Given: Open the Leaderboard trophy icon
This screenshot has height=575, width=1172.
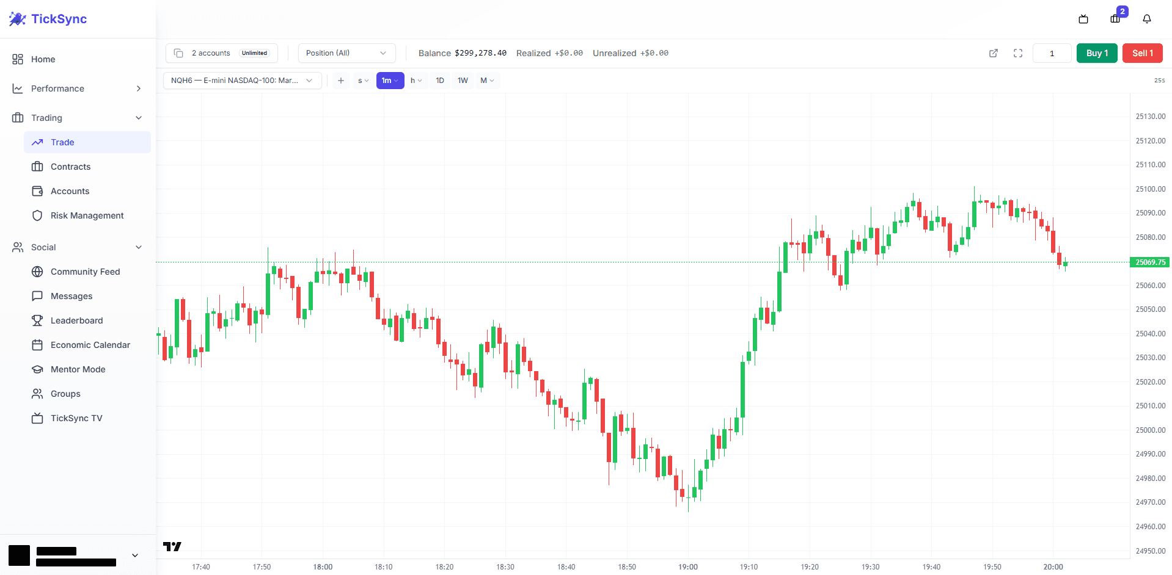Looking at the screenshot, I should (x=37, y=320).
